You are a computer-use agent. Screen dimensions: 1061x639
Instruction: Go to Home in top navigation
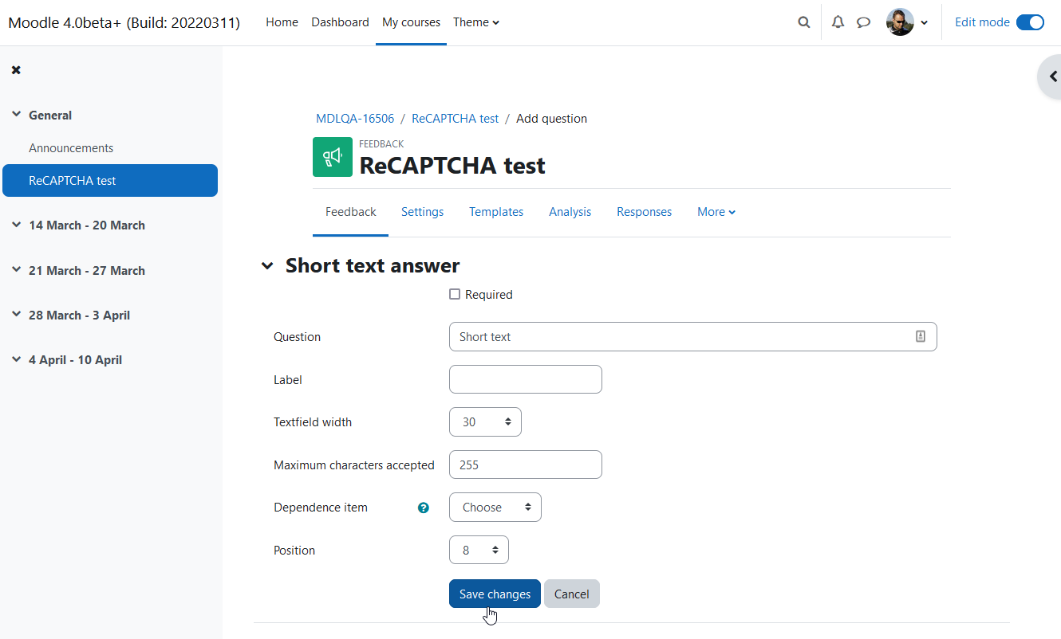pyautogui.click(x=282, y=22)
